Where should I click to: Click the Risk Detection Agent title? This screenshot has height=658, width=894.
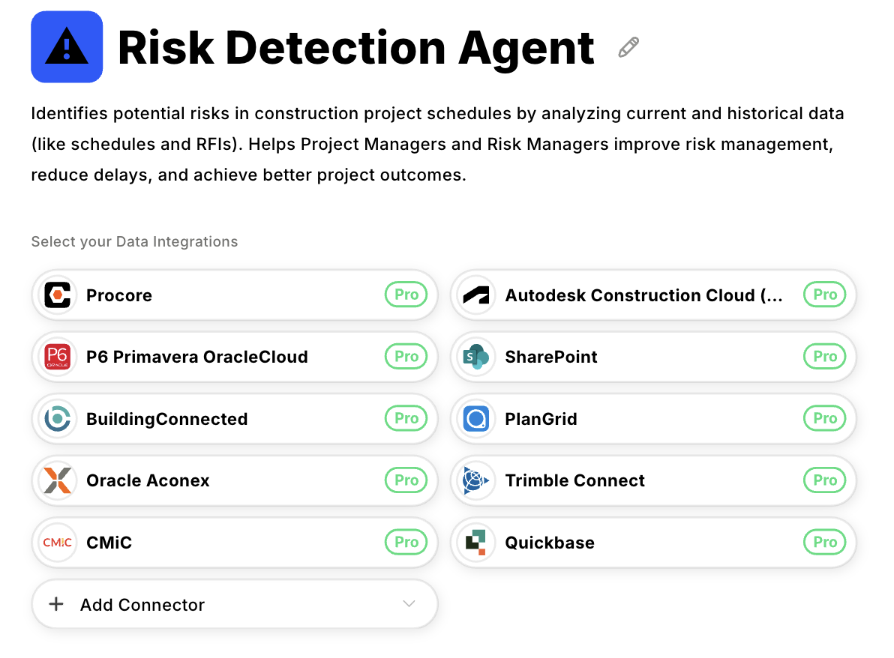[355, 47]
